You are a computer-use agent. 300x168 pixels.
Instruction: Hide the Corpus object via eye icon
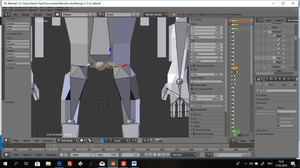pyautogui.click(x=283, y=67)
